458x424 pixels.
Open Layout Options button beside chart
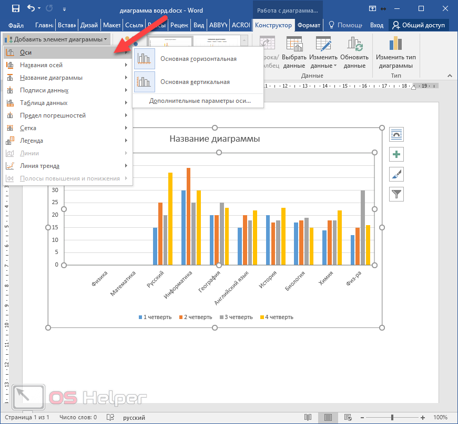(396, 135)
